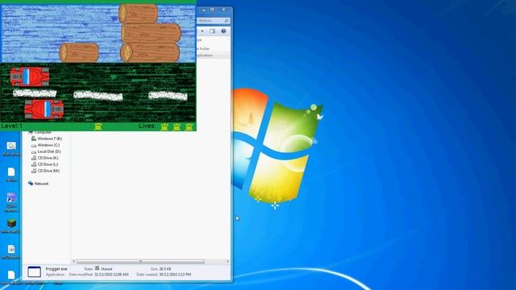Select CD Drive (M:) in tree
The width and height of the screenshot is (516, 290).
coord(45,171)
